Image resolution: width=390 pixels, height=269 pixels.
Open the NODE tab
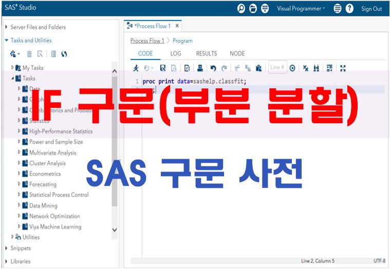click(x=237, y=53)
